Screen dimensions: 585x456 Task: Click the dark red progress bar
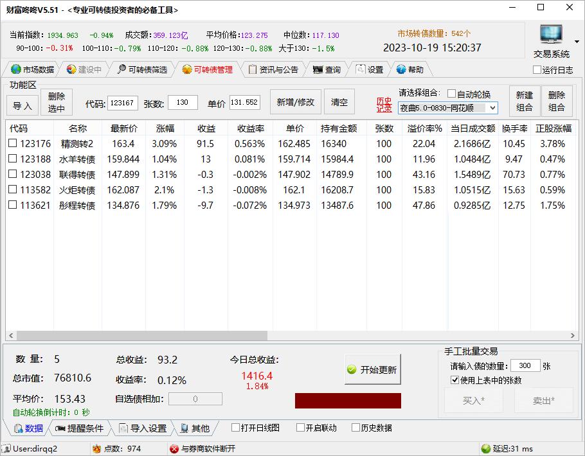tap(348, 401)
